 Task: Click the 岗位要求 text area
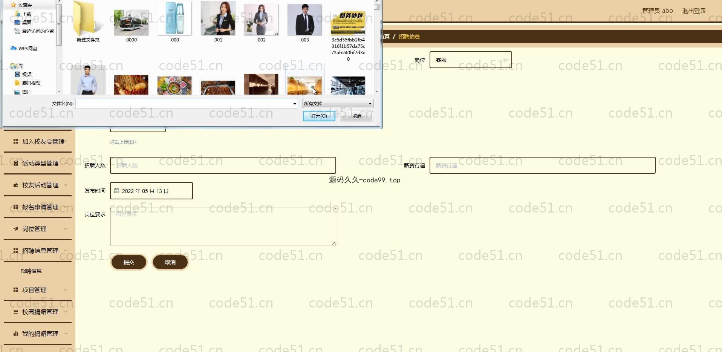click(223, 226)
